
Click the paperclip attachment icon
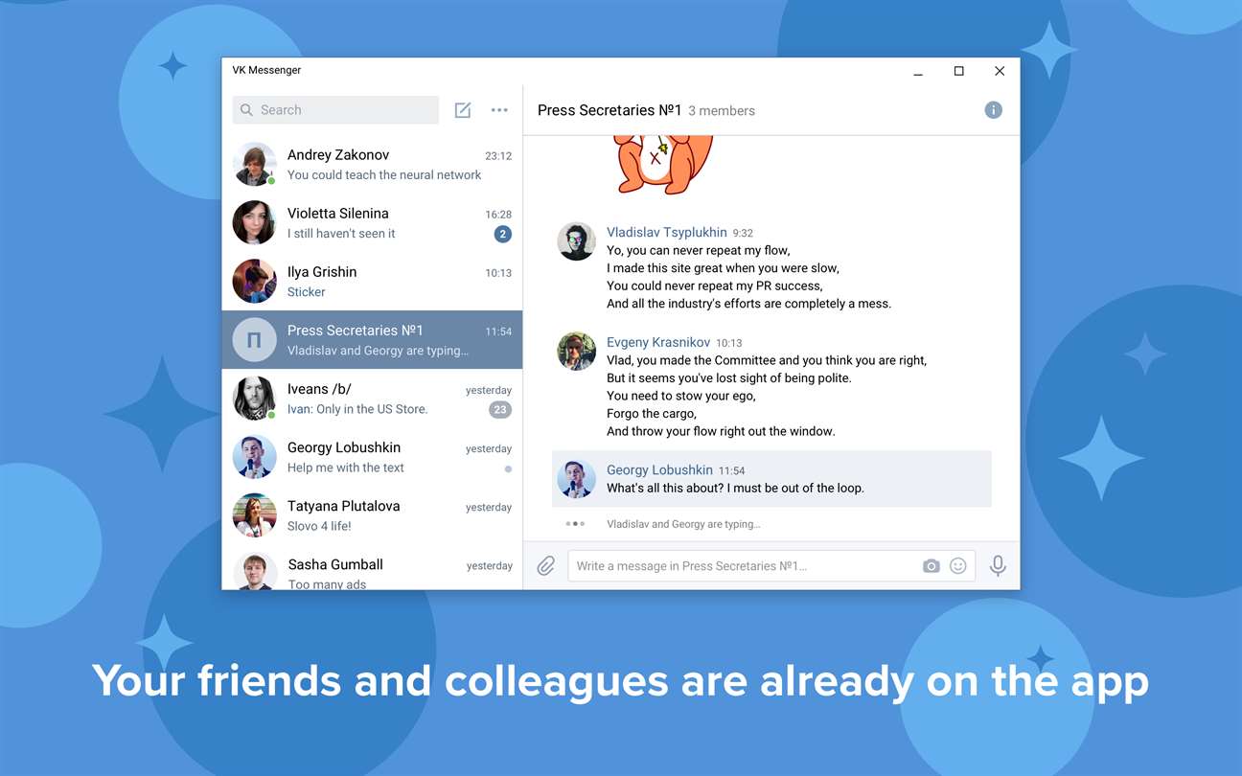click(x=546, y=566)
